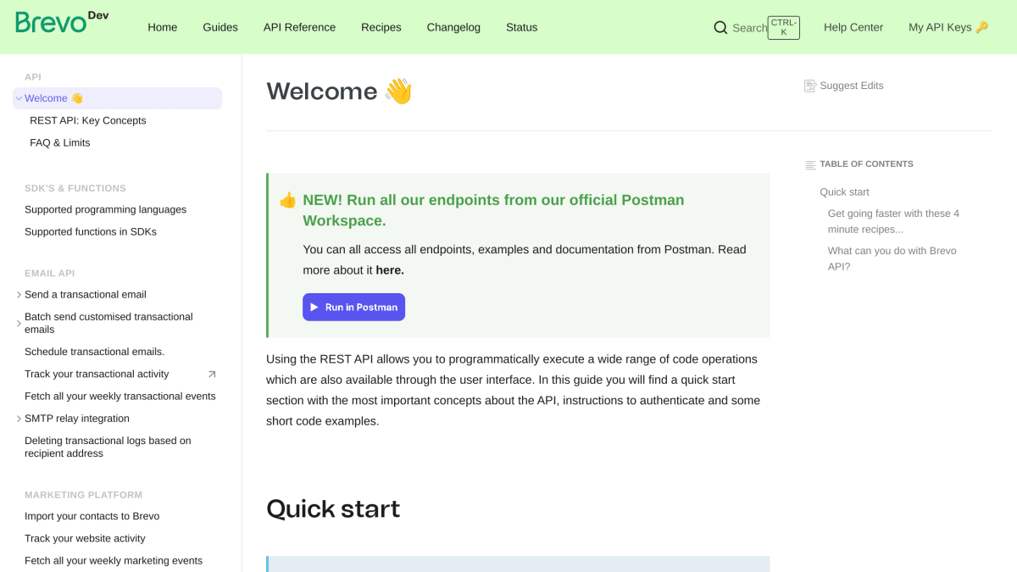Expand SMTP relay integration chevron
1017x572 pixels.
(x=19, y=419)
